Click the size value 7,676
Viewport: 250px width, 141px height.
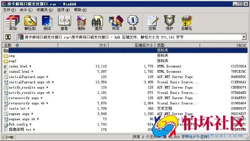[x=102, y=103]
